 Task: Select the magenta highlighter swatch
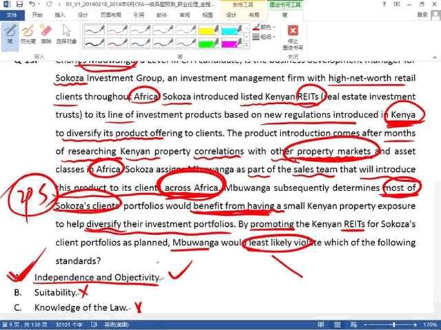click(232, 43)
